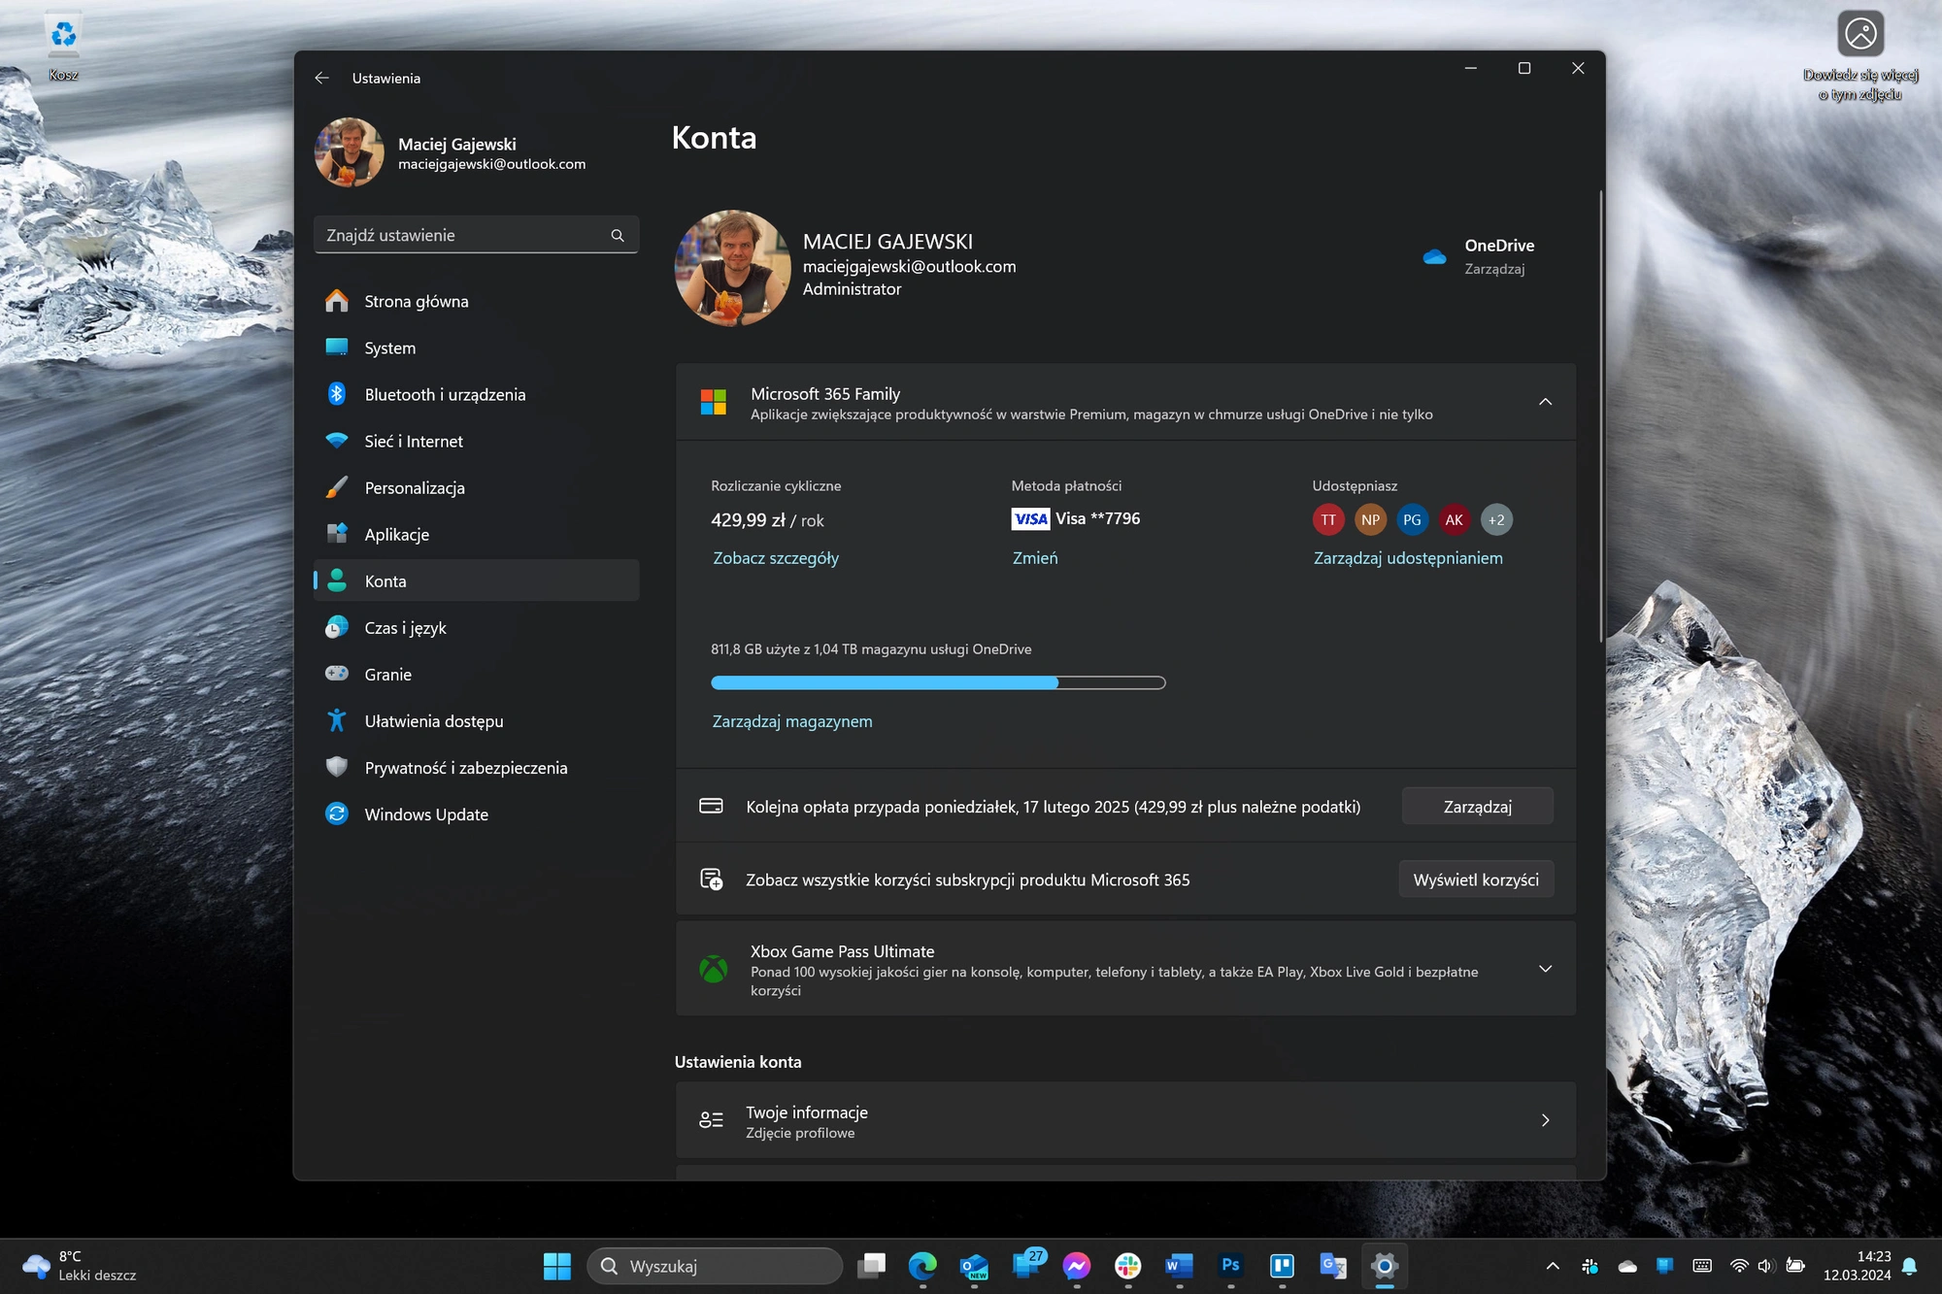The image size is (1942, 1294).
Task: Click the NP shared-member avatar
Action: click(x=1370, y=519)
